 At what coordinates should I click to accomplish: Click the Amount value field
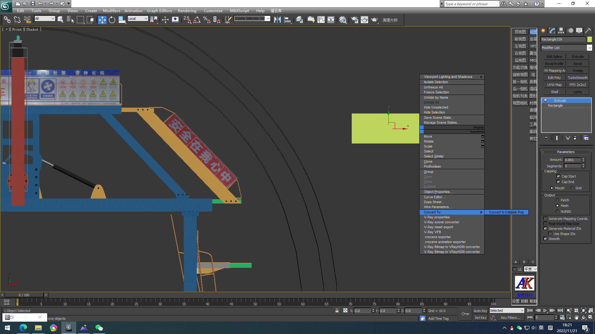click(572, 160)
